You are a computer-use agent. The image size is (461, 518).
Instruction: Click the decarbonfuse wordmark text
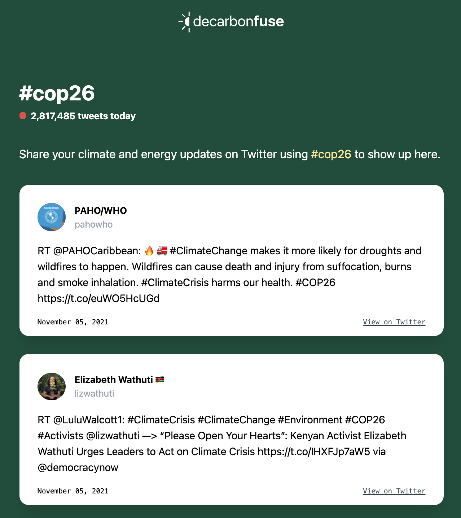[238, 21]
